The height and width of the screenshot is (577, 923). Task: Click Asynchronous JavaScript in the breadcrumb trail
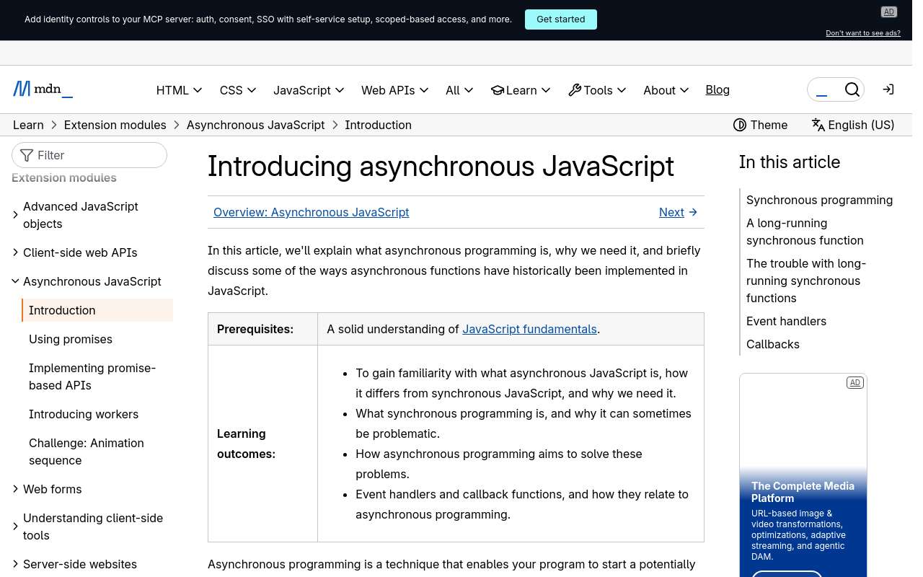tap(256, 125)
